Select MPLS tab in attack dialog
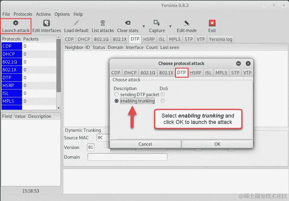 (x=221, y=73)
